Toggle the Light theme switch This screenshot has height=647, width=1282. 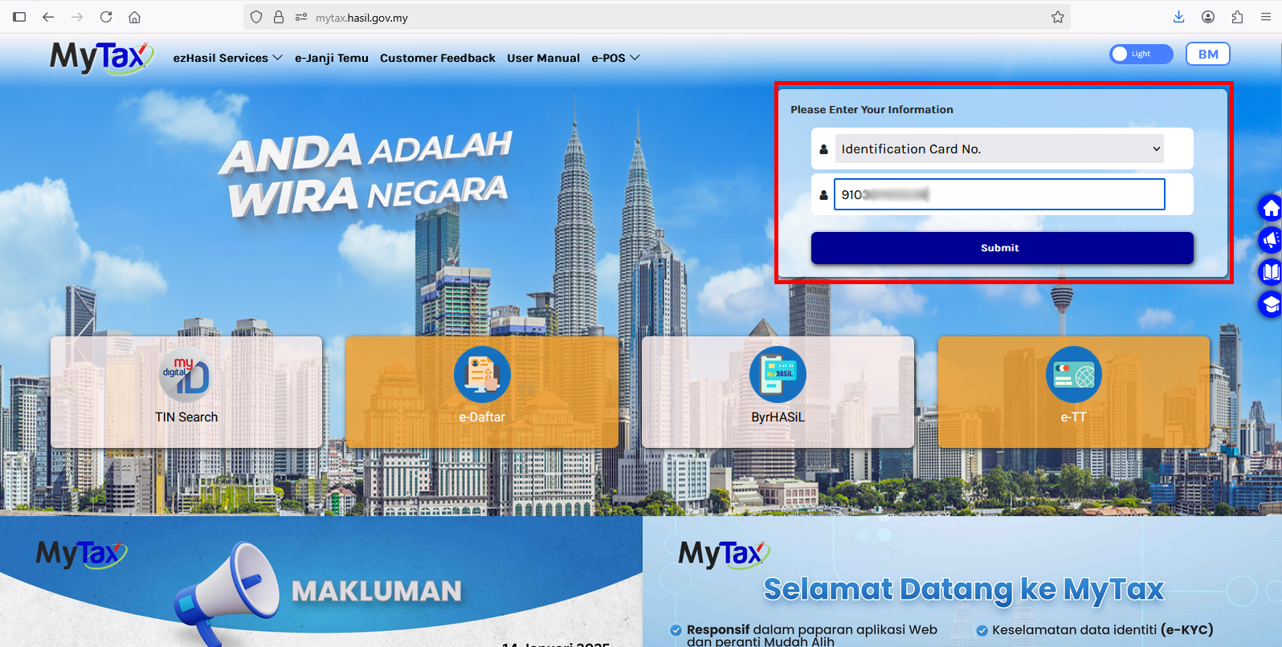(1141, 54)
